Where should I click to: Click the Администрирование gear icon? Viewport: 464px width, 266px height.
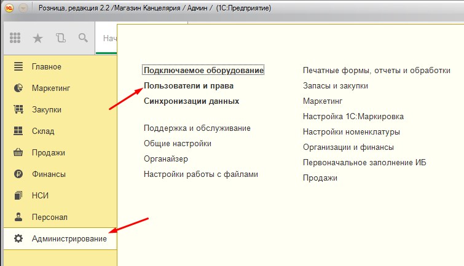click(x=18, y=238)
